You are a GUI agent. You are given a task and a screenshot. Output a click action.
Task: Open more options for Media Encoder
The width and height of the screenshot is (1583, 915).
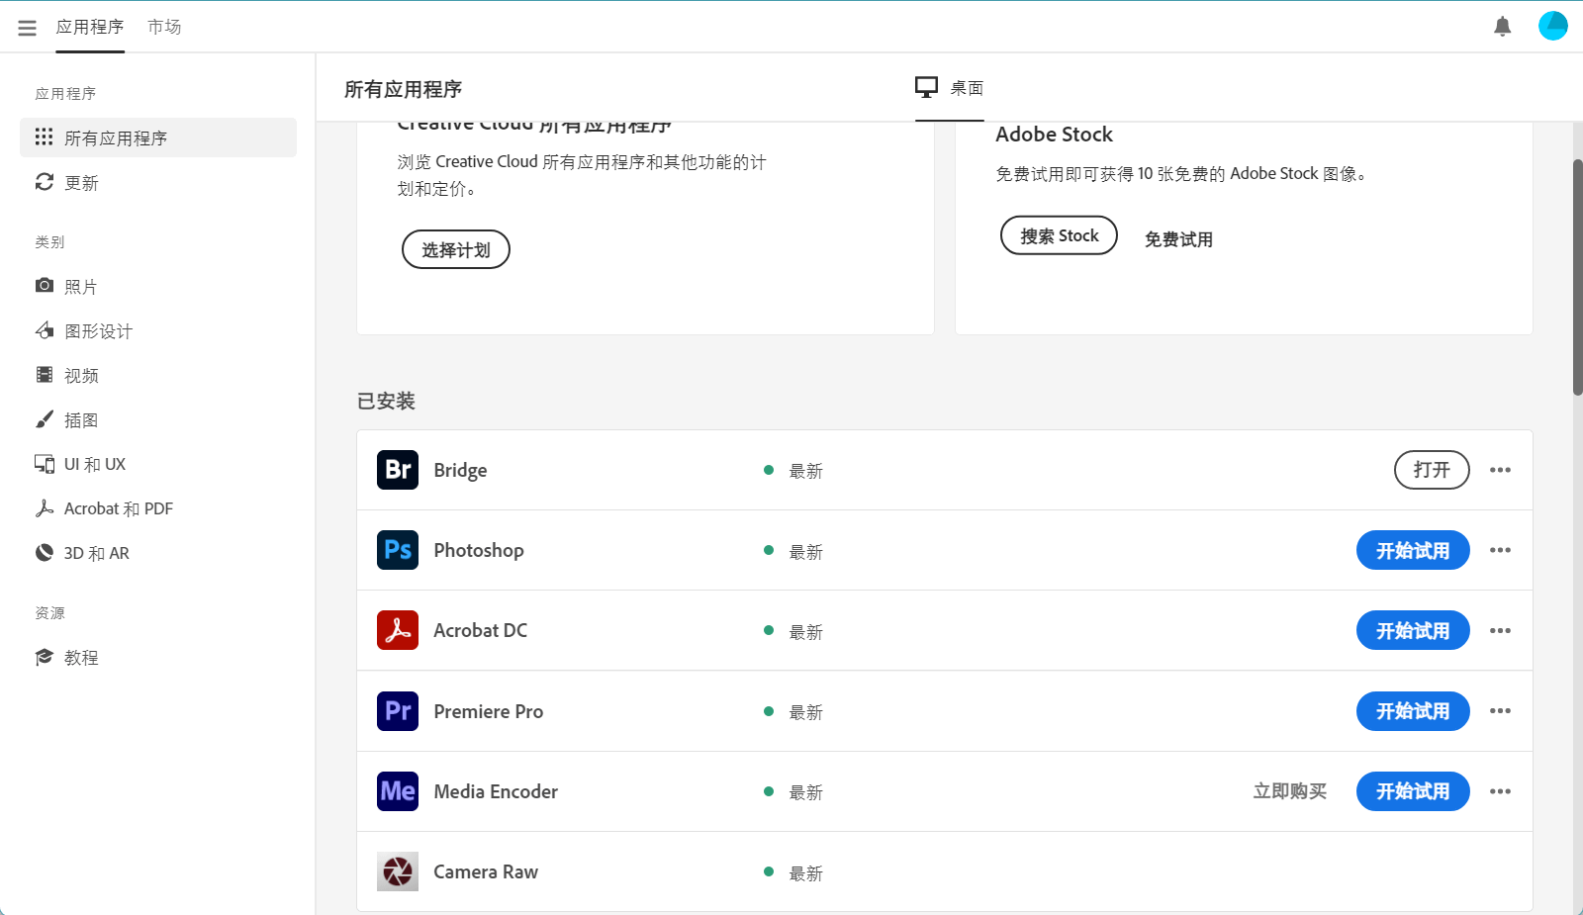click(1500, 791)
